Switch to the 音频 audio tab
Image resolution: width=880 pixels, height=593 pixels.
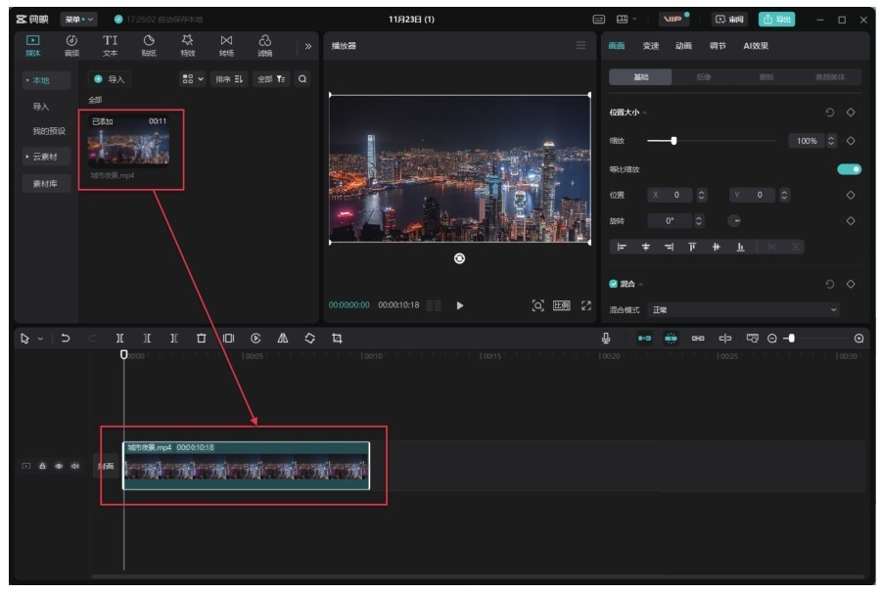[71, 45]
